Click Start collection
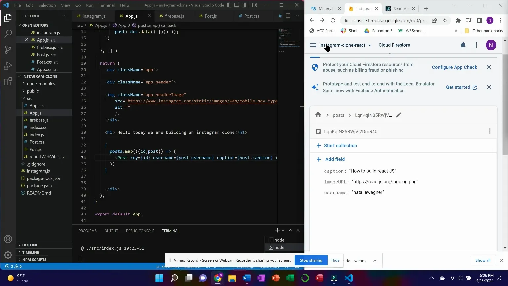508x286 pixels. [x=337, y=146]
